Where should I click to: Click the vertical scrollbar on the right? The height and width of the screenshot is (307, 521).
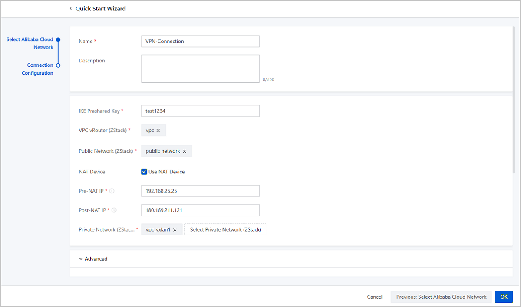(515, 100)
